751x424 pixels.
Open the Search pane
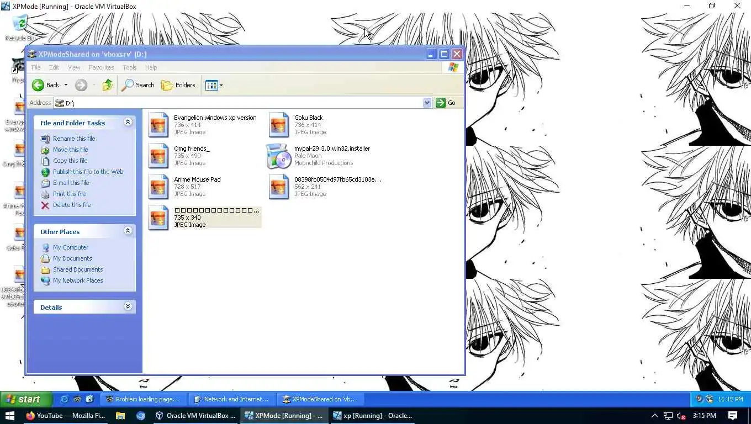click(x=138, y=85)
